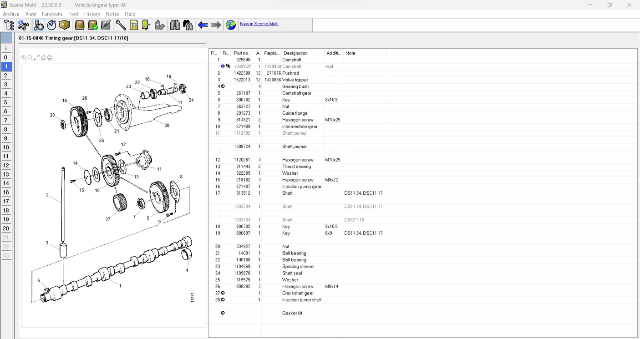Zoom out of the illustration
Viewport: 640px width, 339px height.
pyautogui.click(x=30, y=57)
